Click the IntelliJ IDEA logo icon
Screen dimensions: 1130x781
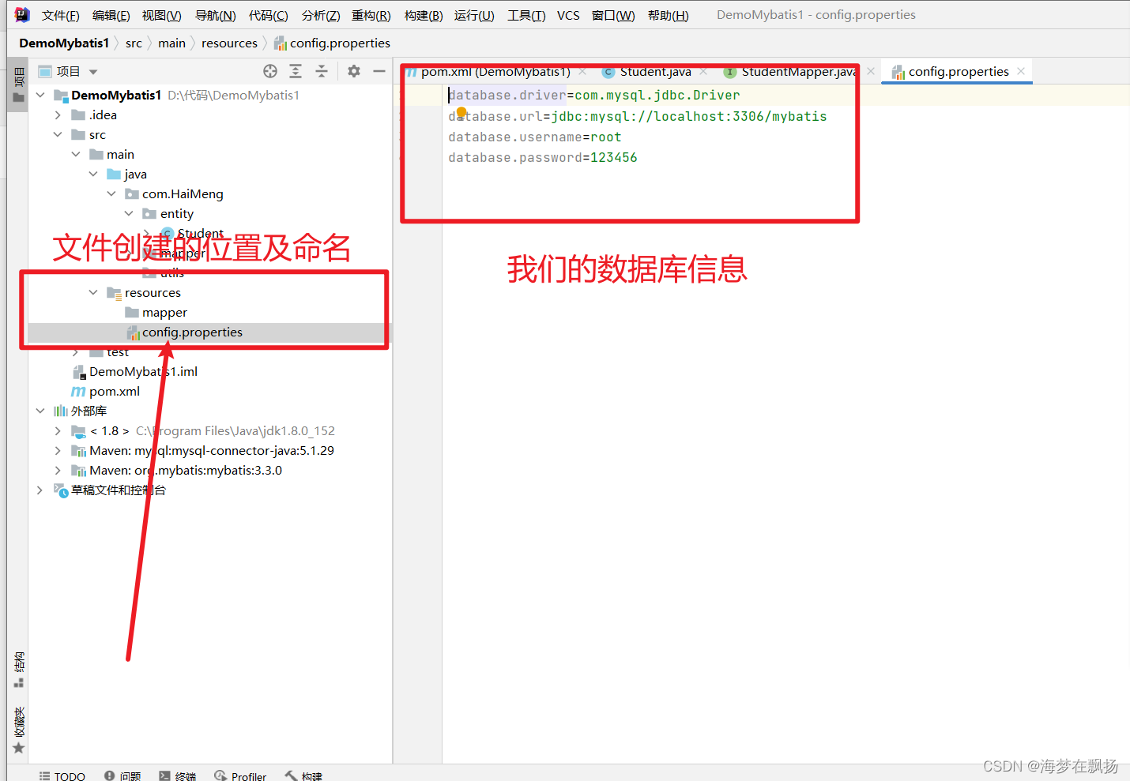coord(22,15)
